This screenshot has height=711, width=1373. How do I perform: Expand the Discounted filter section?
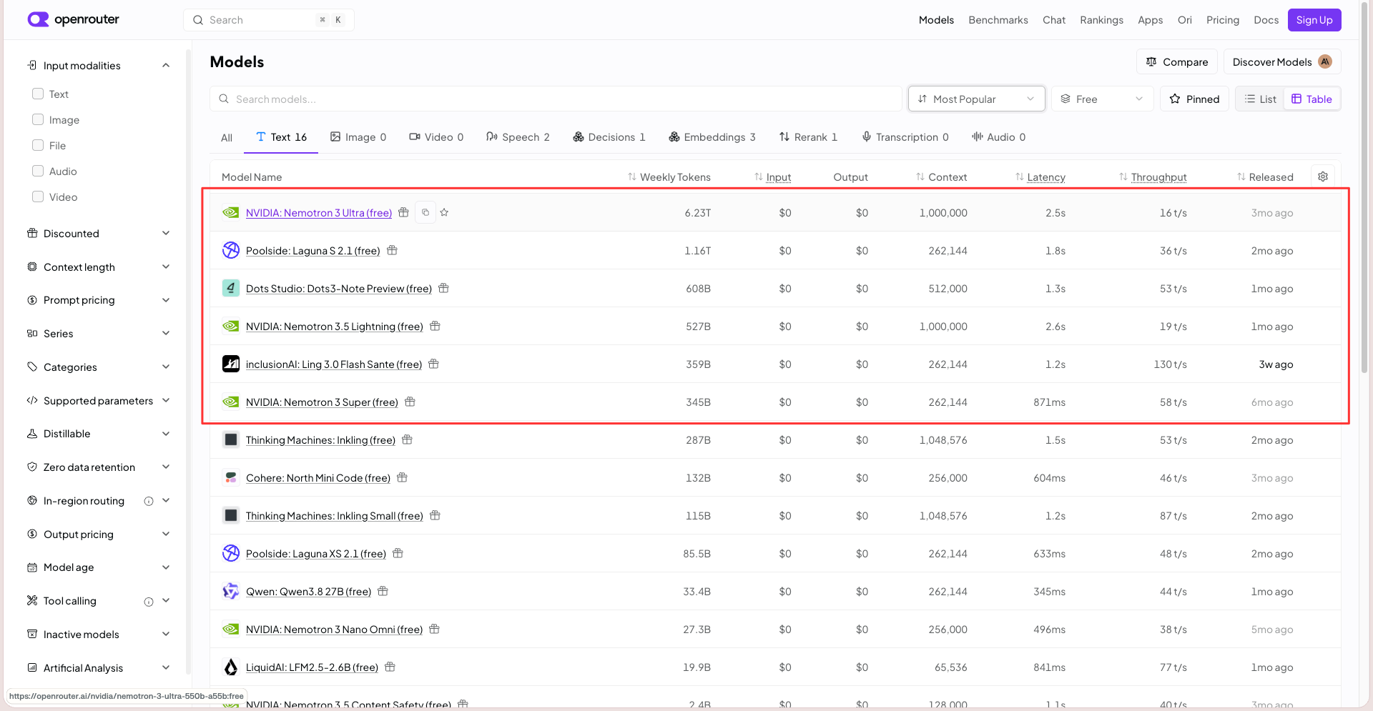click(99, 234)
